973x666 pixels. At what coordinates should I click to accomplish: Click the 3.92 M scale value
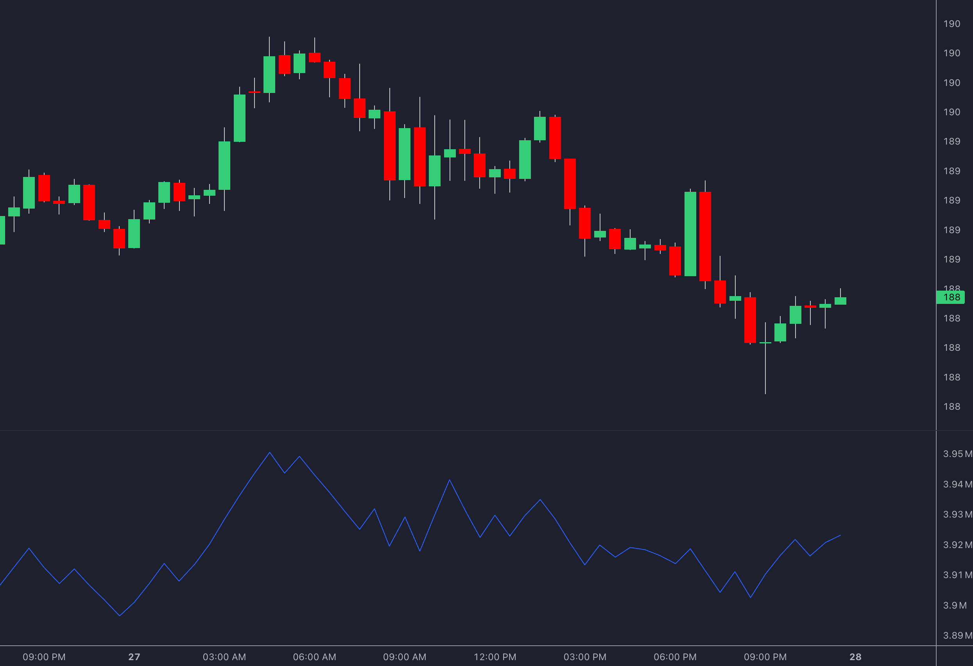click(957, 545)
